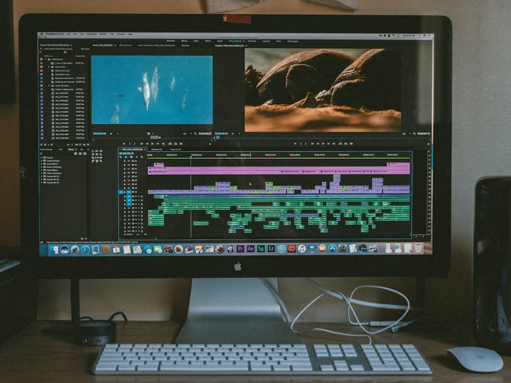The width and height of the screenshot is (511, 383).
Task: Select the Selection tool in Tools panel
Action: 93,151
